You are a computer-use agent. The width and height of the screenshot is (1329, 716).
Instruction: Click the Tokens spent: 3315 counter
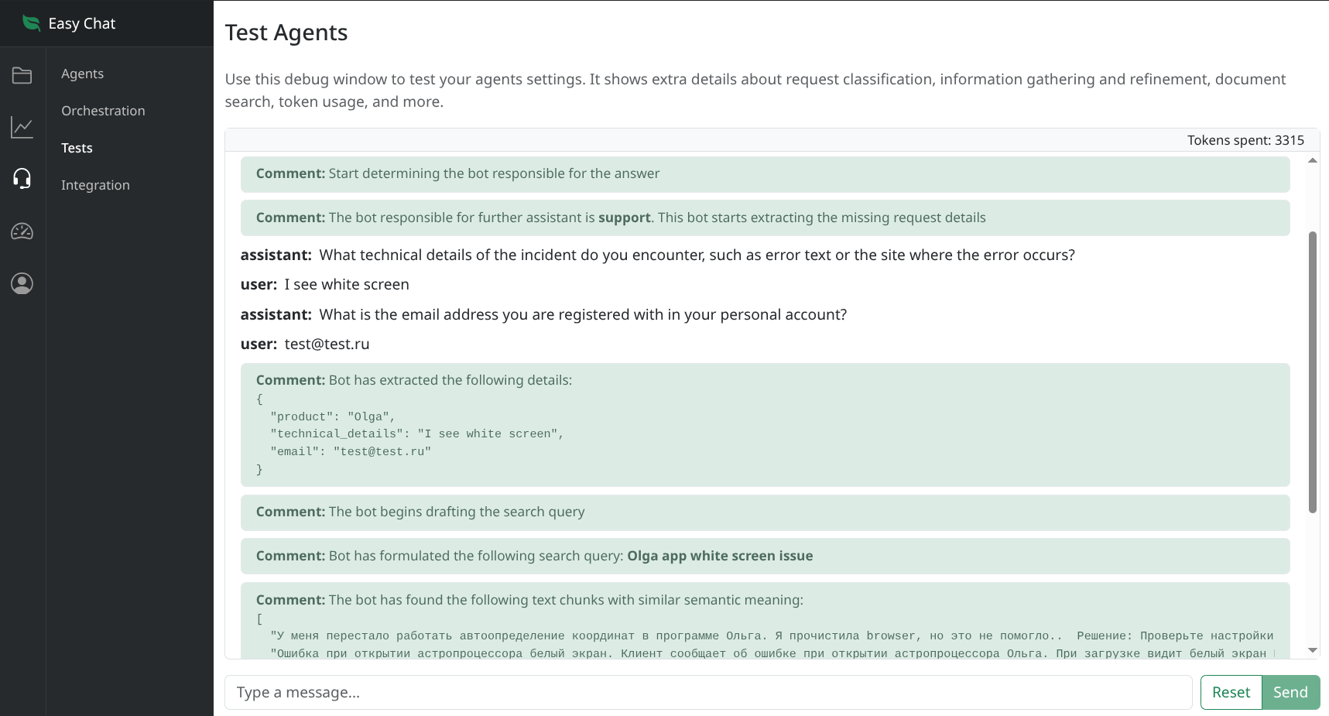(1245, 140)
